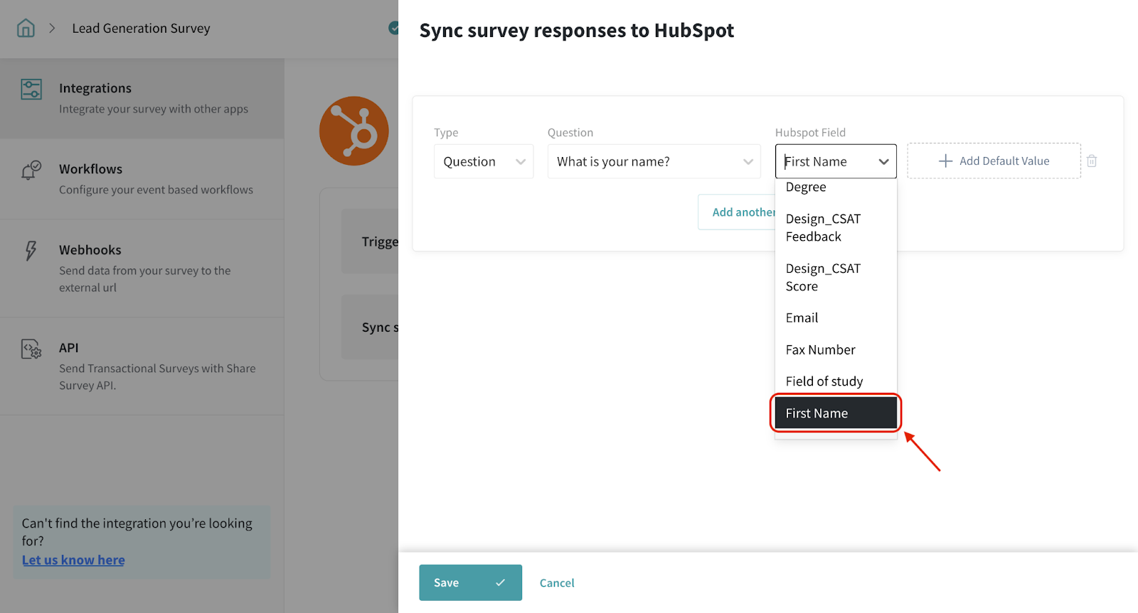The width and height of the screenshot is (1138, 613).
Task: Click the Integrations sidebar icon
Action: point(31,89)
